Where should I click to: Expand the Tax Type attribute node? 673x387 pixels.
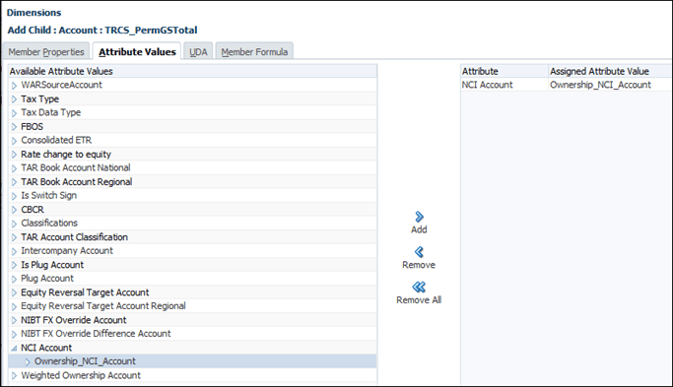(14, 99)
